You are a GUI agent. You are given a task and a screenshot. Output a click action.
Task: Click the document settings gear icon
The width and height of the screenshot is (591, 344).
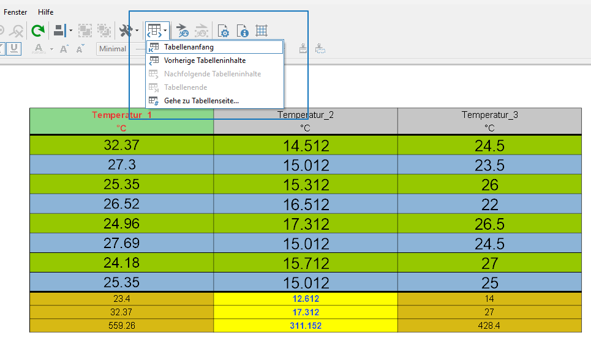tap(224, 31)
